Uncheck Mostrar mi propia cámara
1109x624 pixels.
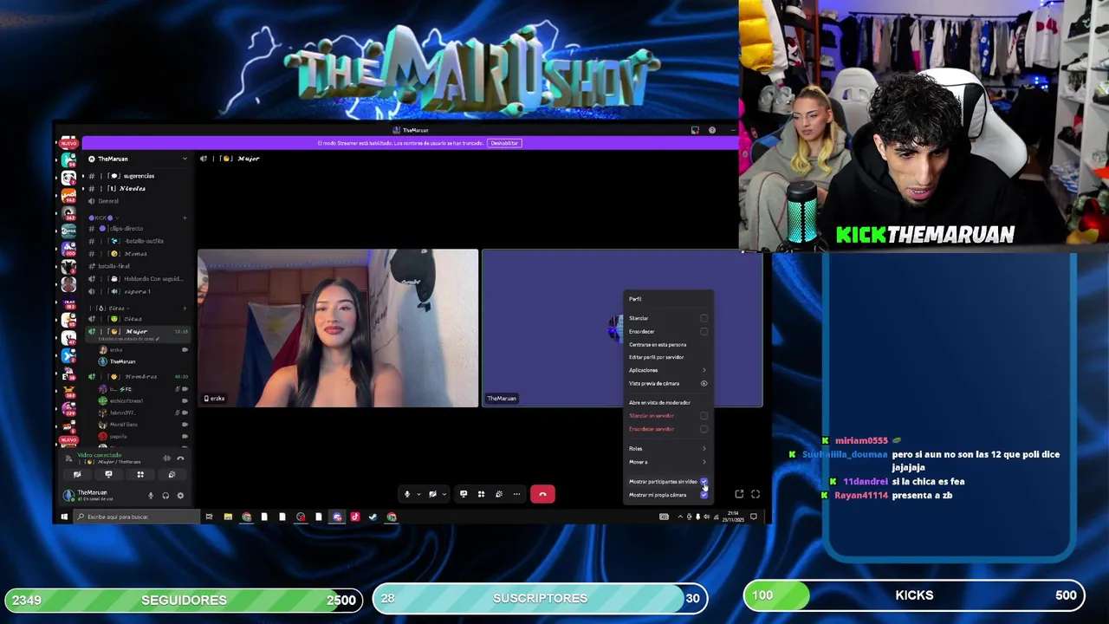pos(704,495)
